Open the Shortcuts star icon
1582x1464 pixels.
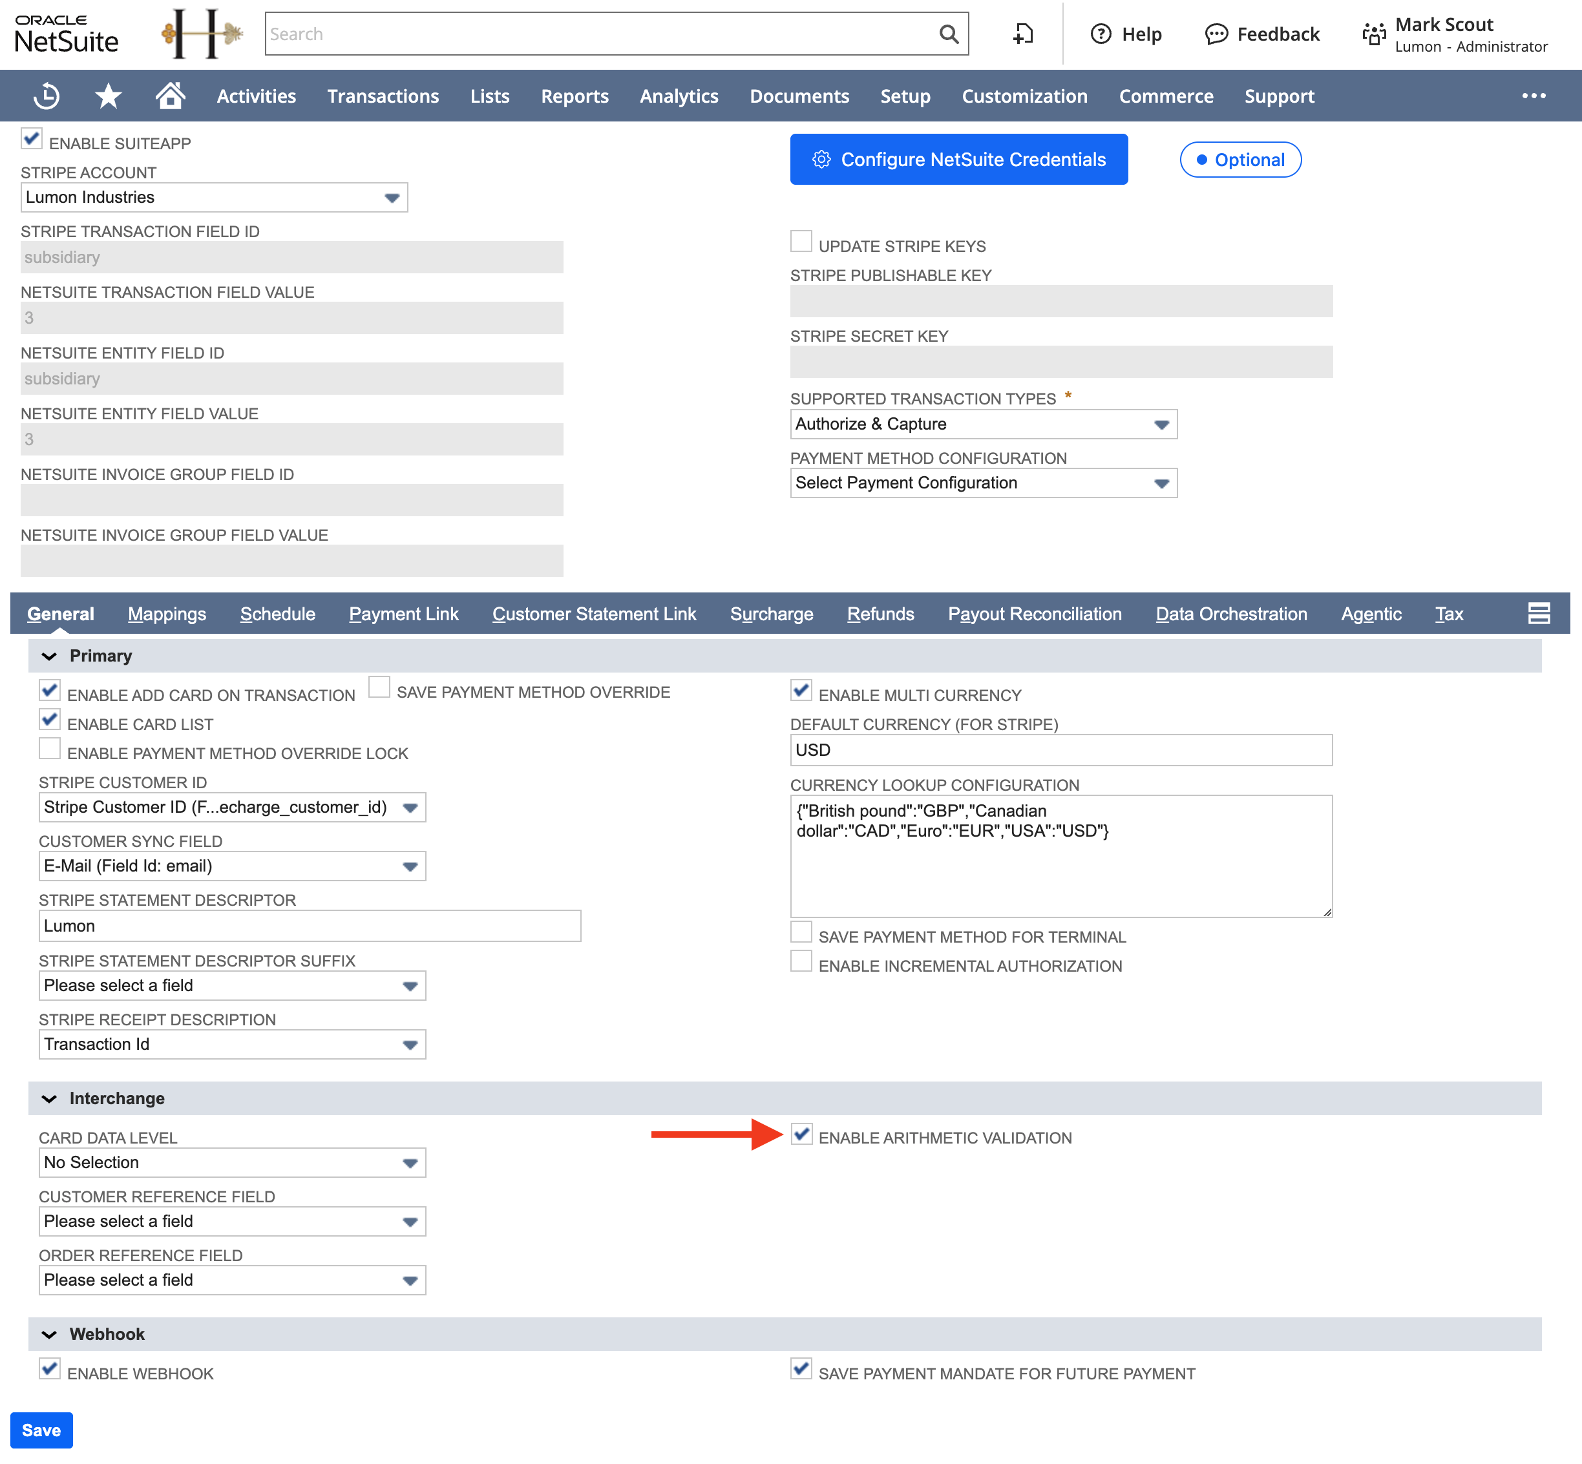click(109, 96)
